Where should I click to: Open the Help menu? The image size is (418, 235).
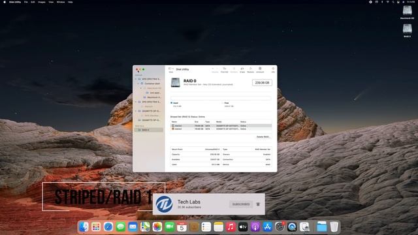[x=70, y=2]
